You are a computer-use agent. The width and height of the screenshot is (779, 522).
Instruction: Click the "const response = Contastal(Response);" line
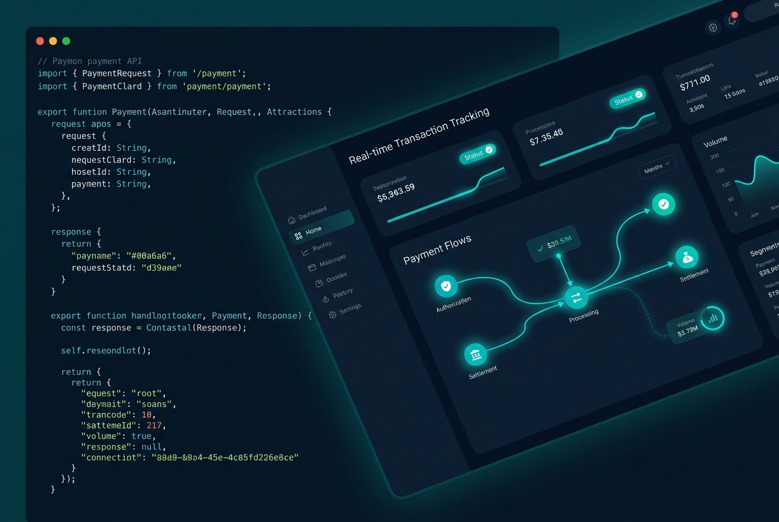tap(153, 327)
